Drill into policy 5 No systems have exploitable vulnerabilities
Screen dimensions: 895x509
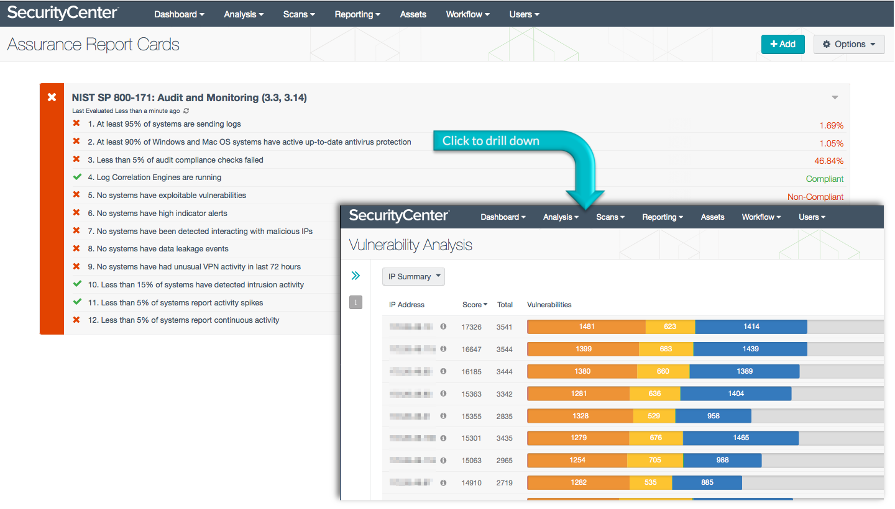click(167, 196)
